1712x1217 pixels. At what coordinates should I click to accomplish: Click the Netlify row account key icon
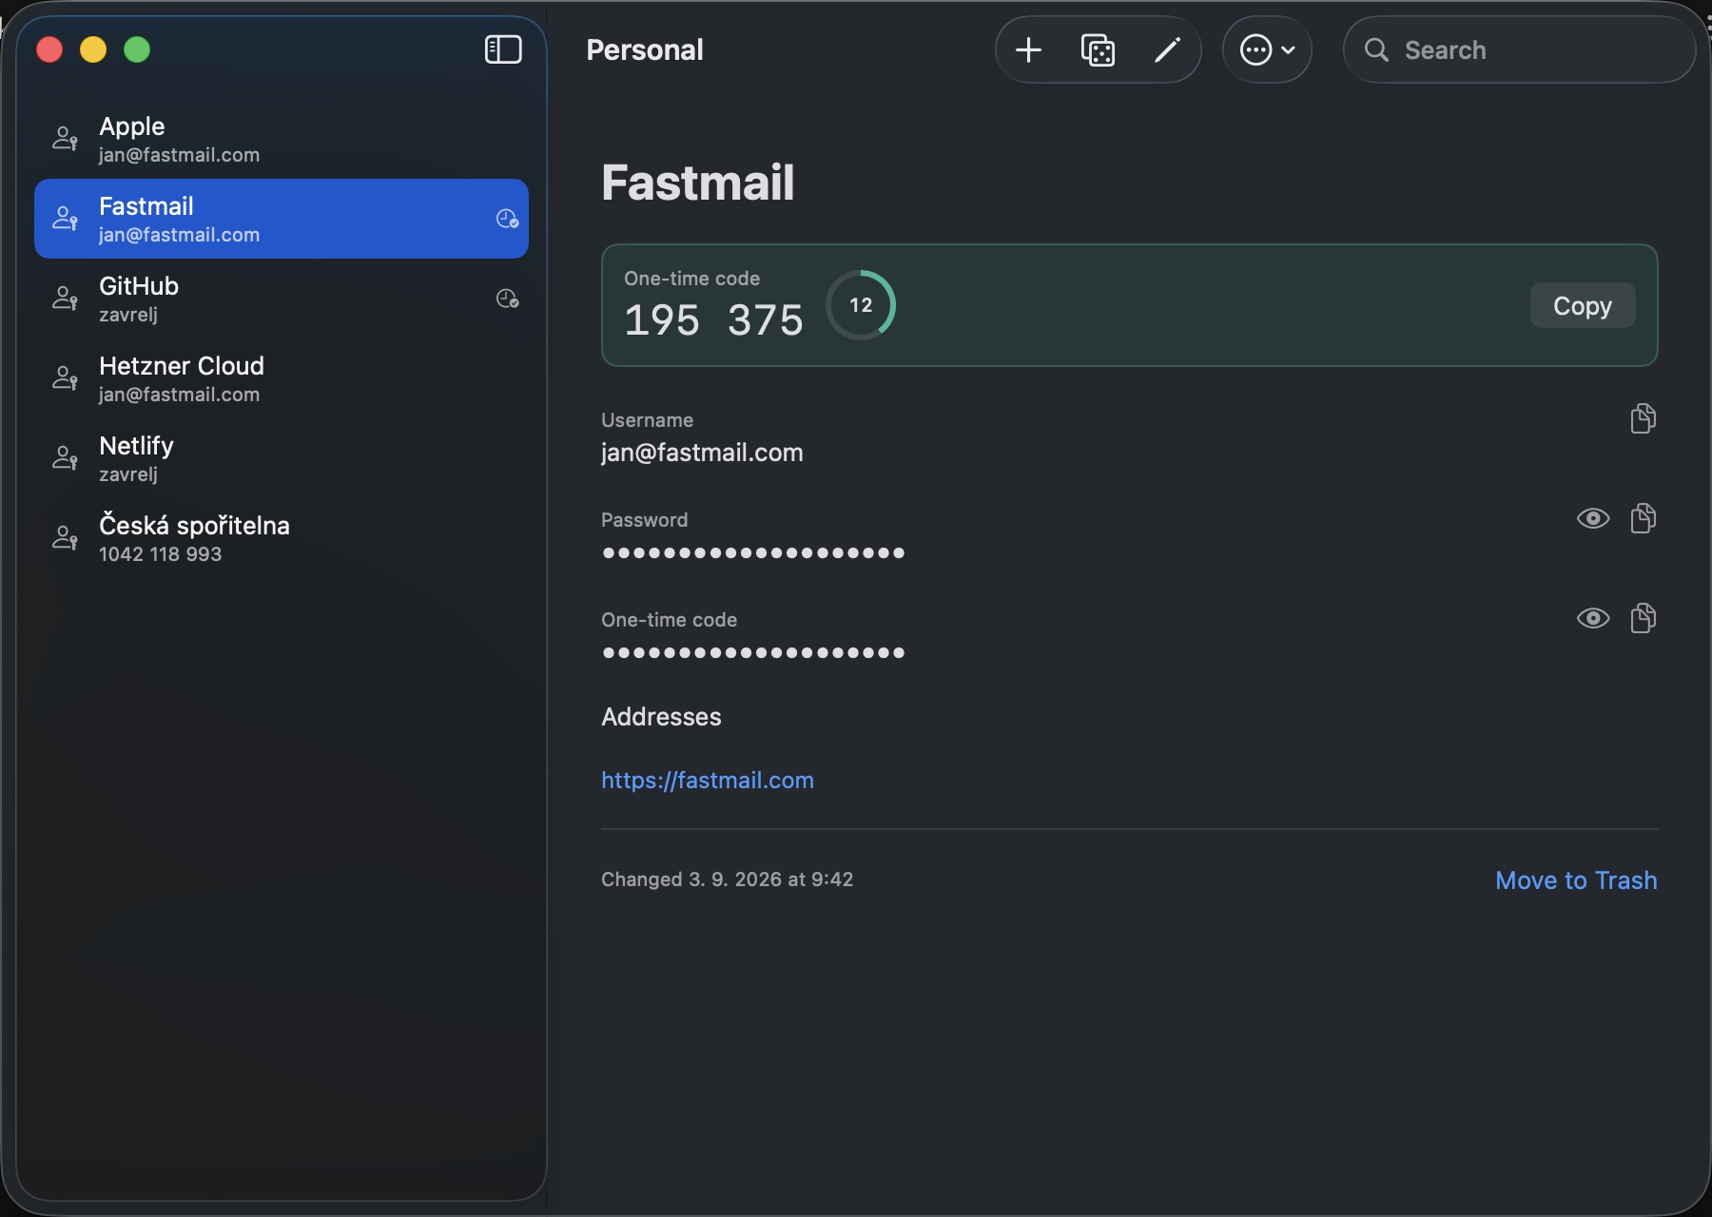(x=65, y=458)
